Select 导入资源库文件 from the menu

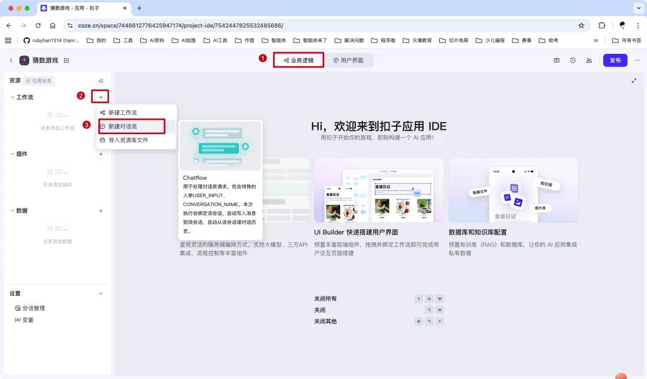pos(136,140)
